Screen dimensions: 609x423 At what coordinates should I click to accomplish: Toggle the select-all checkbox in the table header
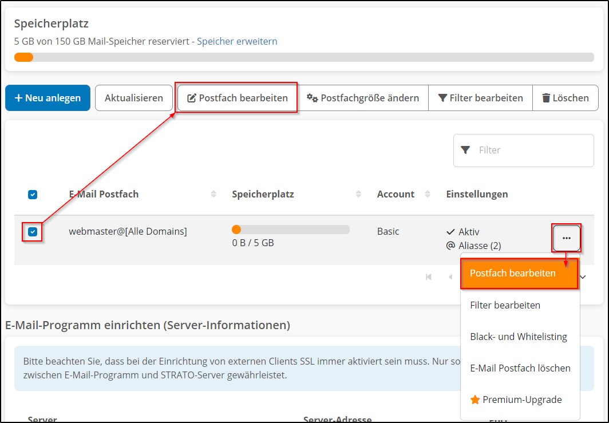(x=33, y=195)
